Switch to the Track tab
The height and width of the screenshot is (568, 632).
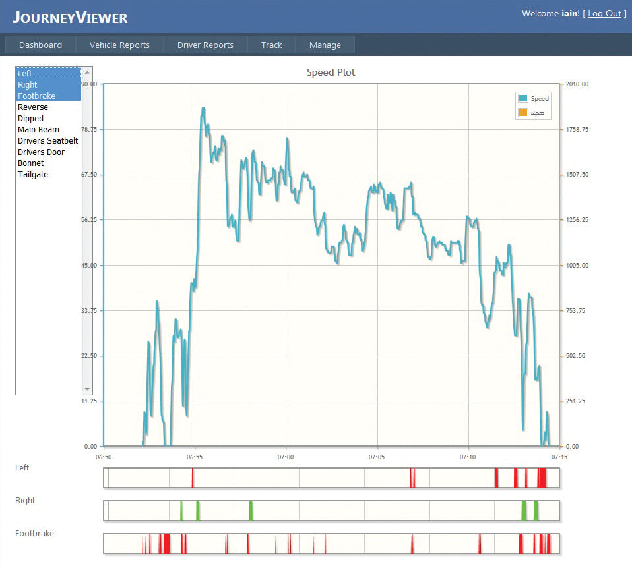pyautogui.click(x=271, y=45)
